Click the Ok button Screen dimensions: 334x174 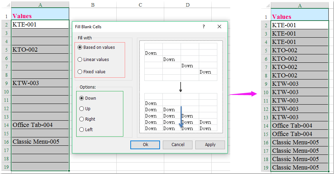click(145, 145)
